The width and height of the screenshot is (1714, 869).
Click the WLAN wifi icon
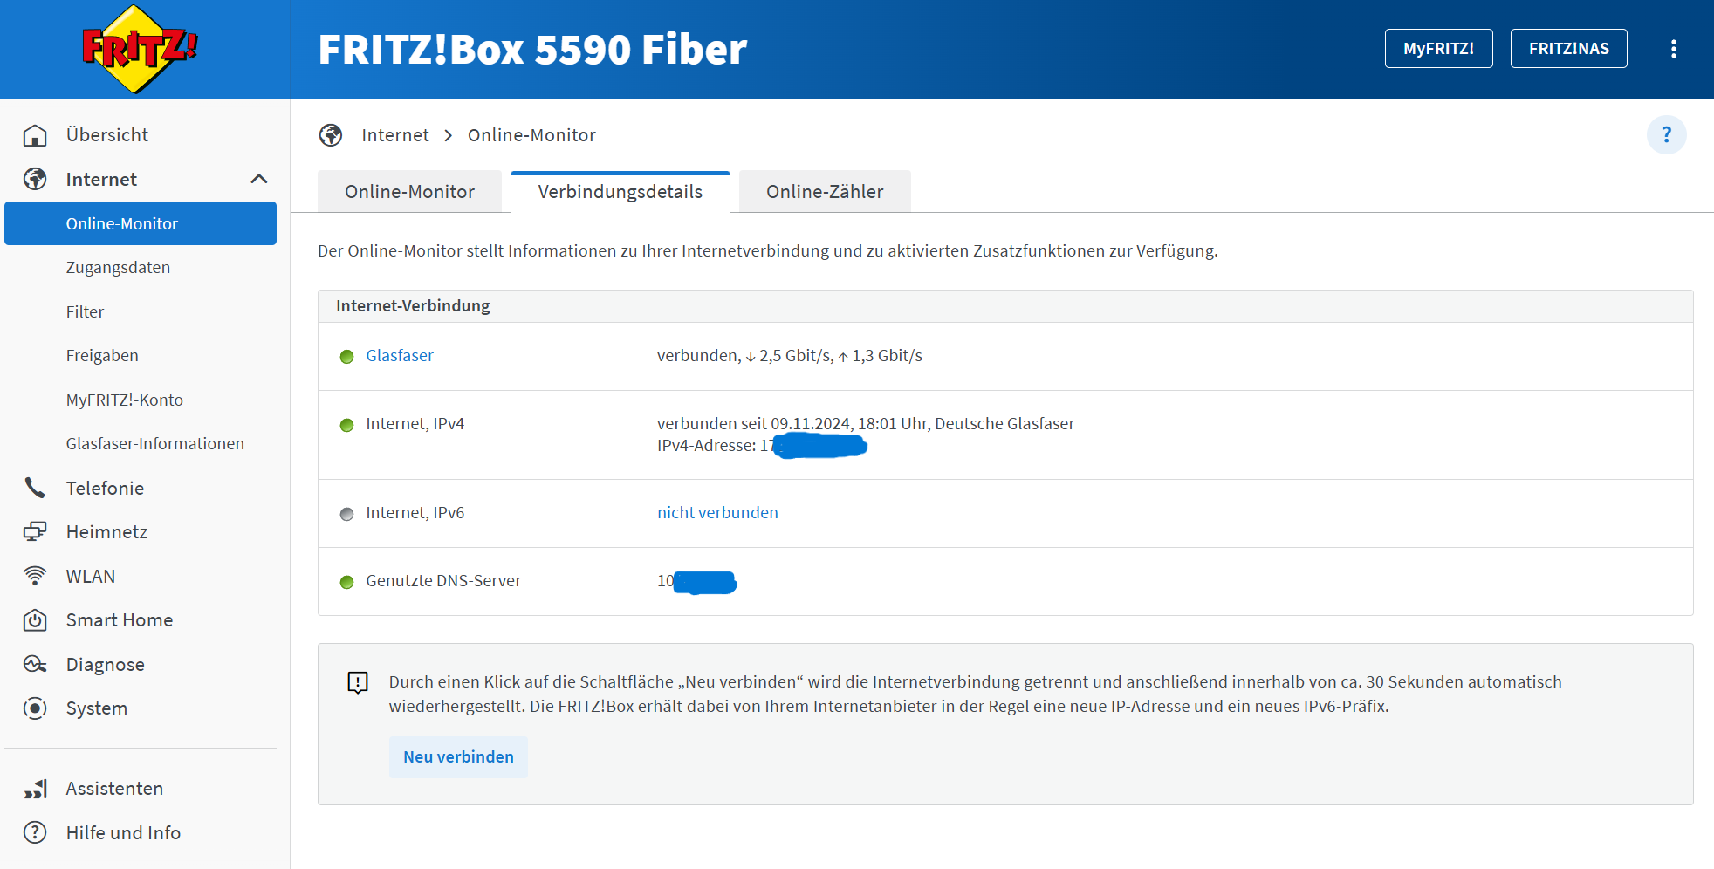(35, 576)
